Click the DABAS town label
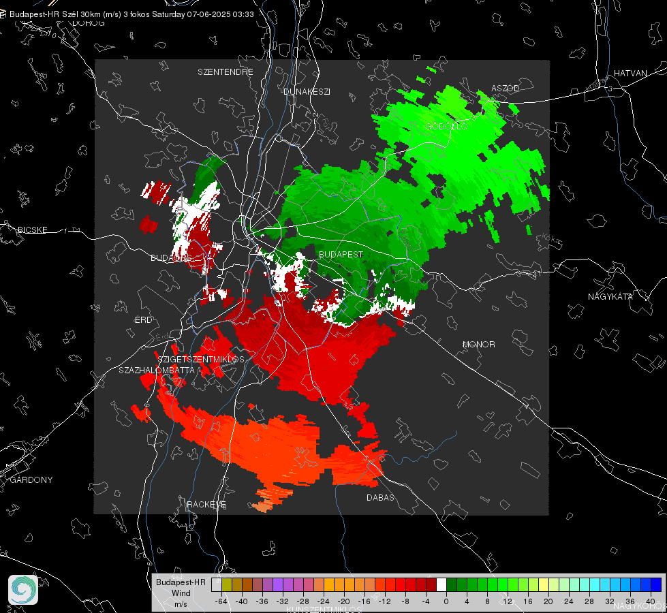Image resolution: width=667 pixels, height=613 pixels. [381, 497]
